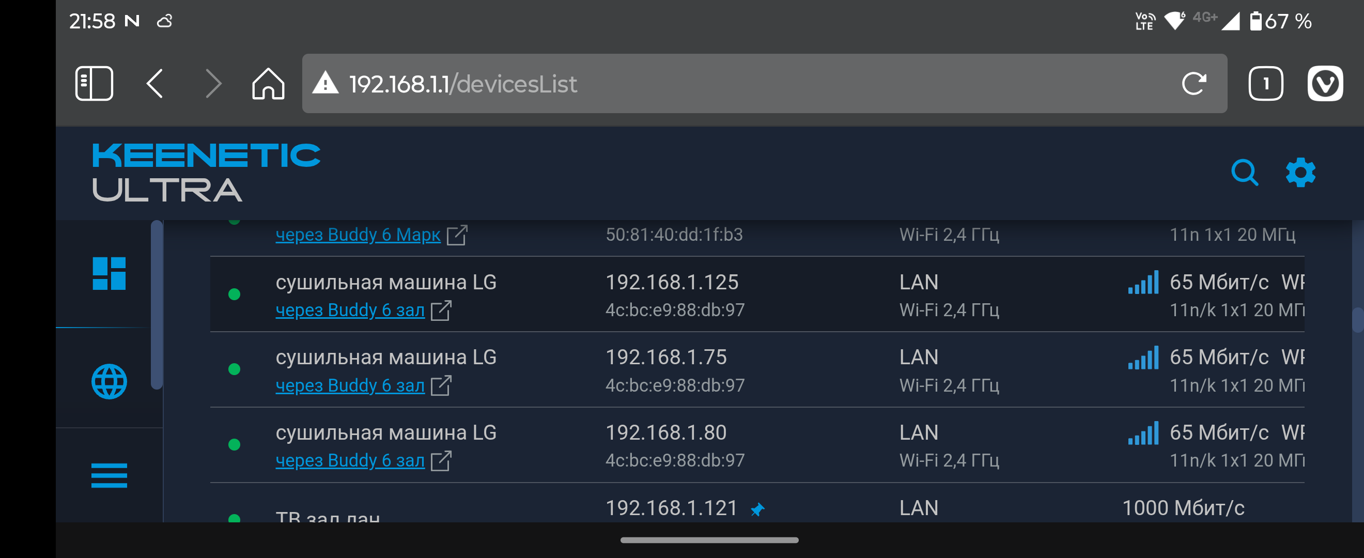Screen dimensions: 1364x558
Task: Open 'через Buddy 6 зал' link for 192.168.1.80
Action: [x=350, y=460]
